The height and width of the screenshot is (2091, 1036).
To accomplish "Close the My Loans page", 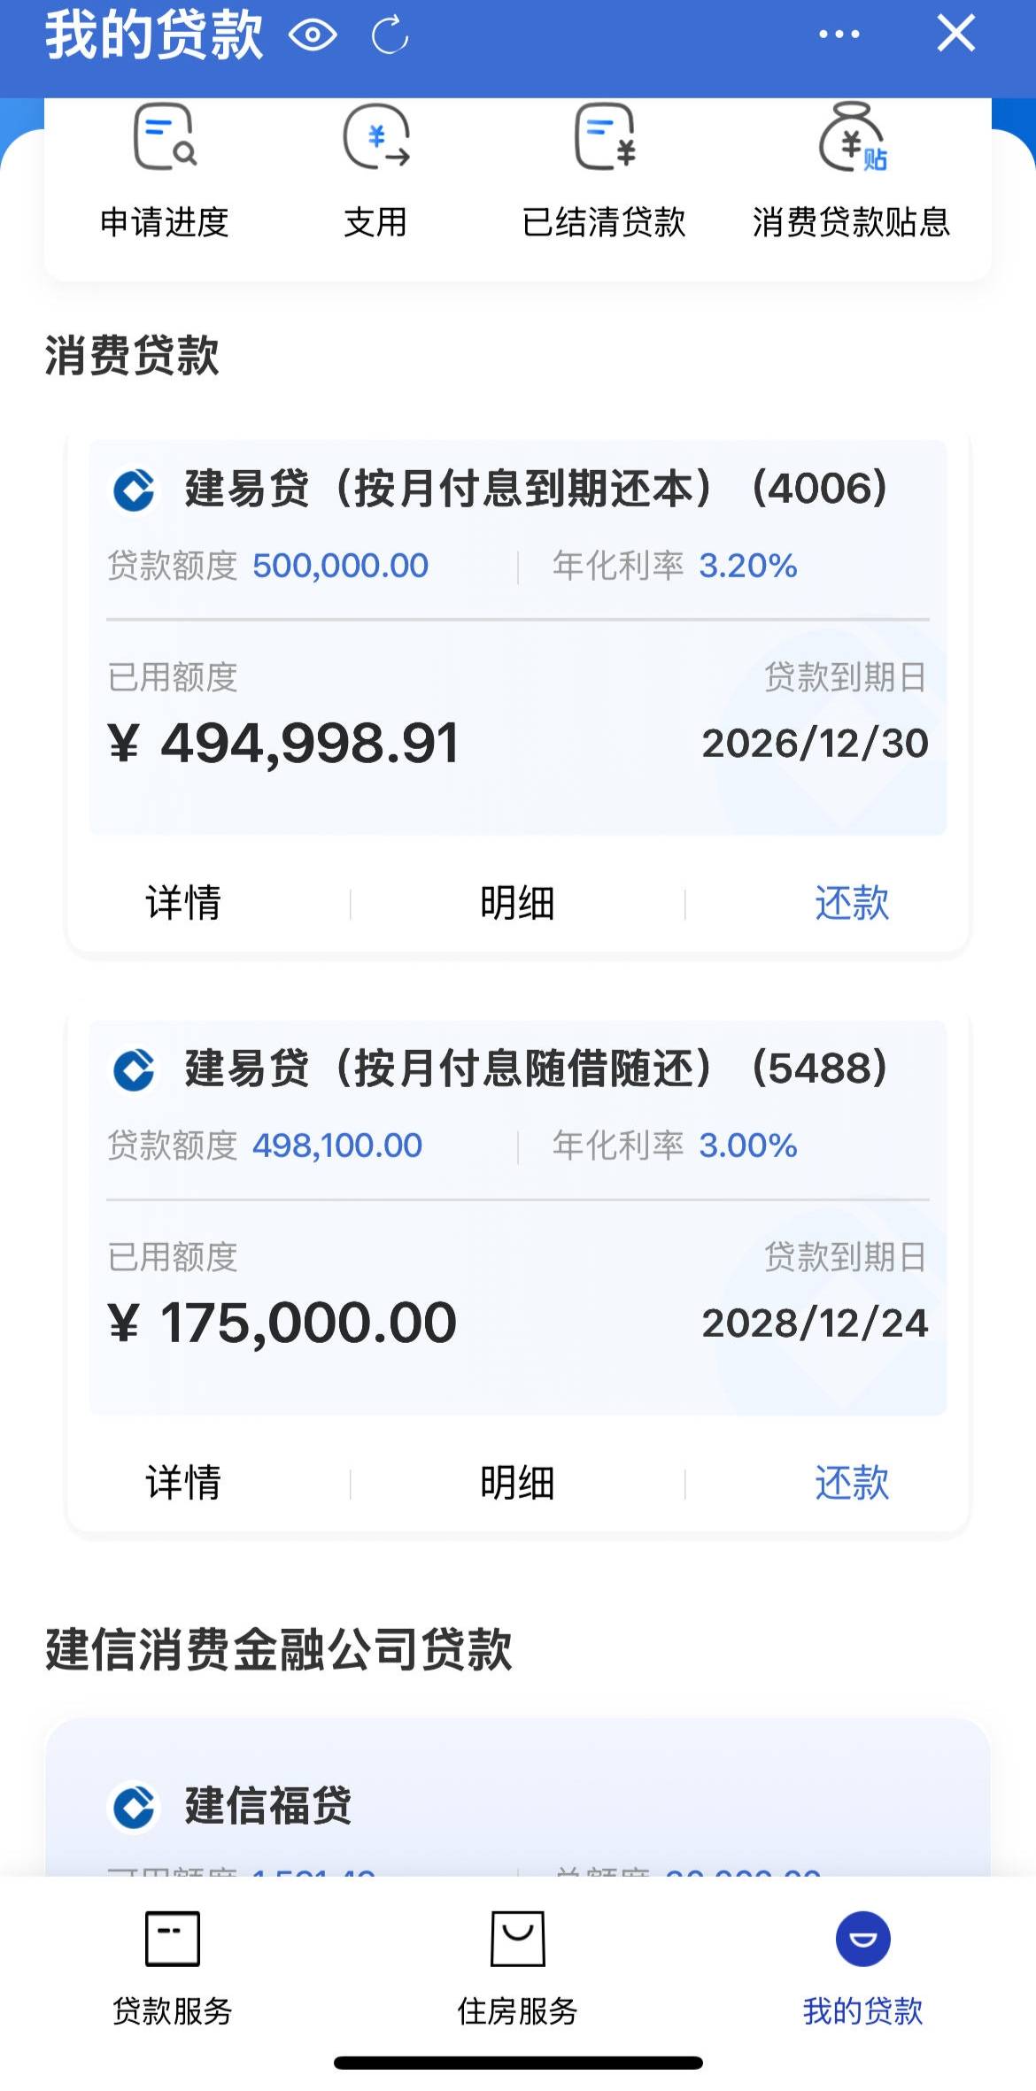I will pos(955,35).
